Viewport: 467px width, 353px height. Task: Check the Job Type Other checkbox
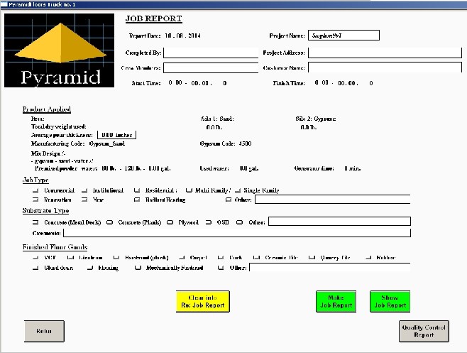(229, 200)
